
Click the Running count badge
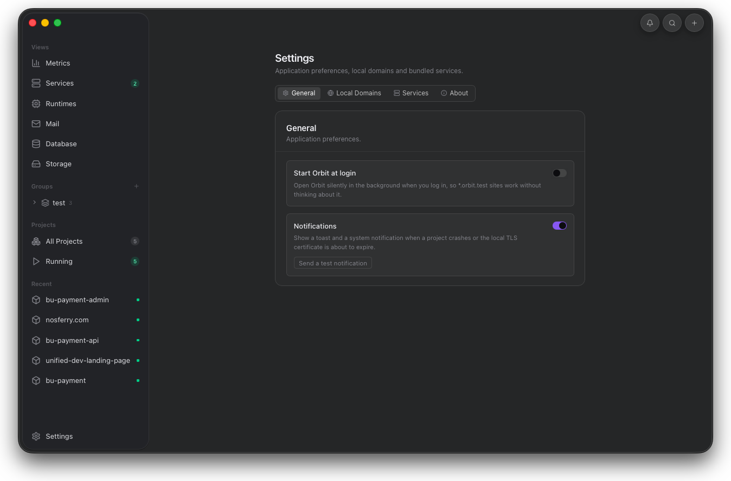(x=135, y=261)
